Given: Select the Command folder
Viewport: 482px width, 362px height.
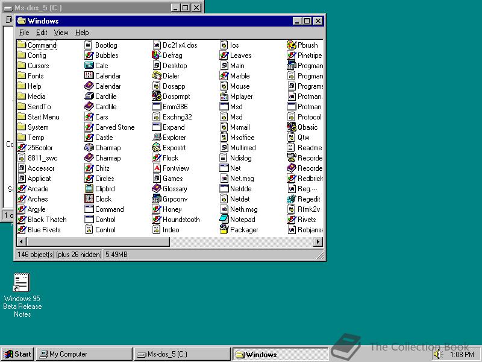Looking at the screenshot, I should pos(22,45).
